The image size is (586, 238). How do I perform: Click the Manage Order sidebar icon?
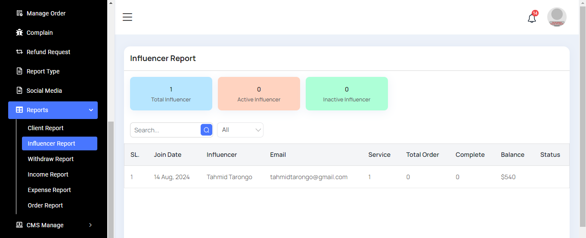[19, 13]
